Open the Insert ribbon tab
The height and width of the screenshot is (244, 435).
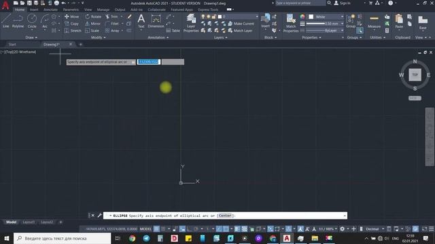[x=34, y=9]
